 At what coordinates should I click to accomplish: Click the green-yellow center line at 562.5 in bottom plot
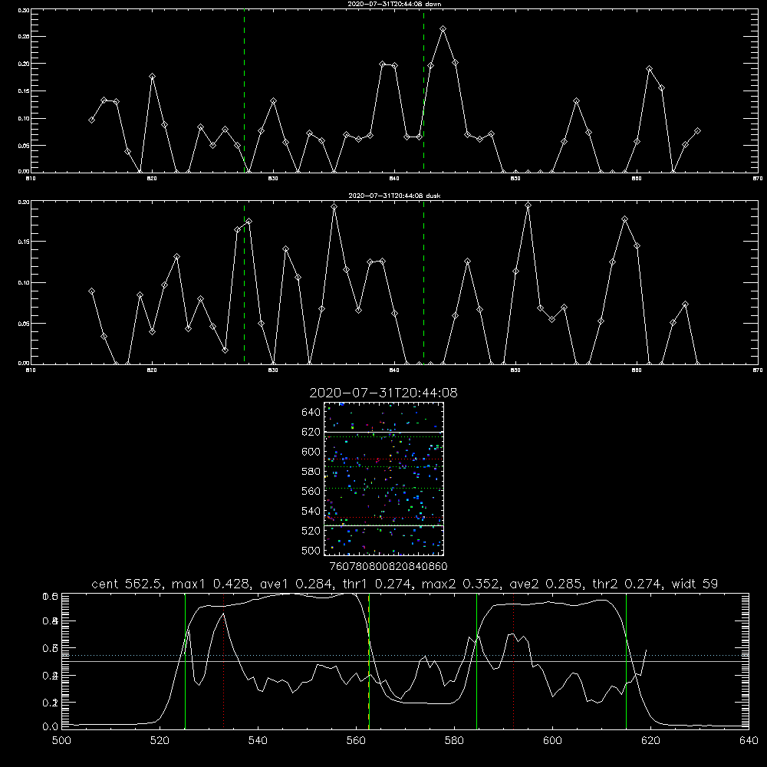369,661
